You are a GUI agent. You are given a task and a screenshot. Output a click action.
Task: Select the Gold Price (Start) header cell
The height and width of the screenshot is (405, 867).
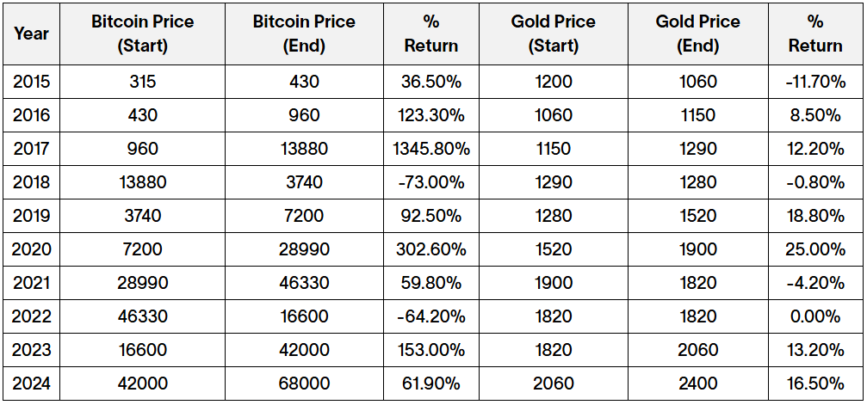pos(553,34)
